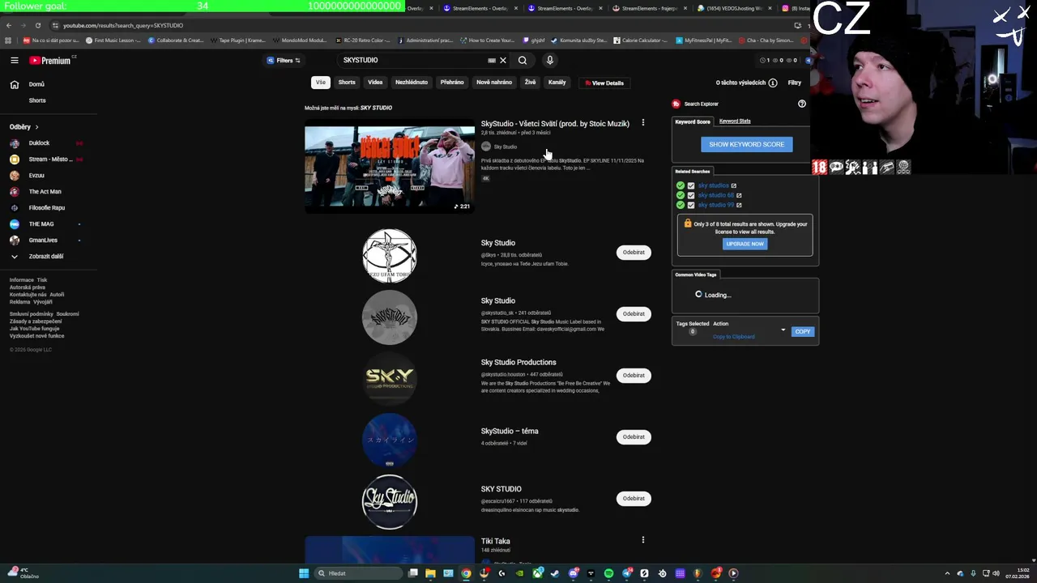The height and width of the screenshot is (583, 1037).
Task: Uncheck the sky studio 99 checkbox
Action: tap(691, 205)
